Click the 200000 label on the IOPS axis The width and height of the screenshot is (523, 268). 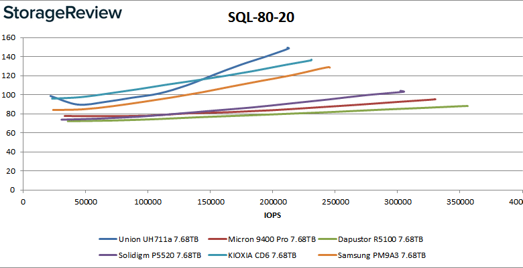(272, 202)
